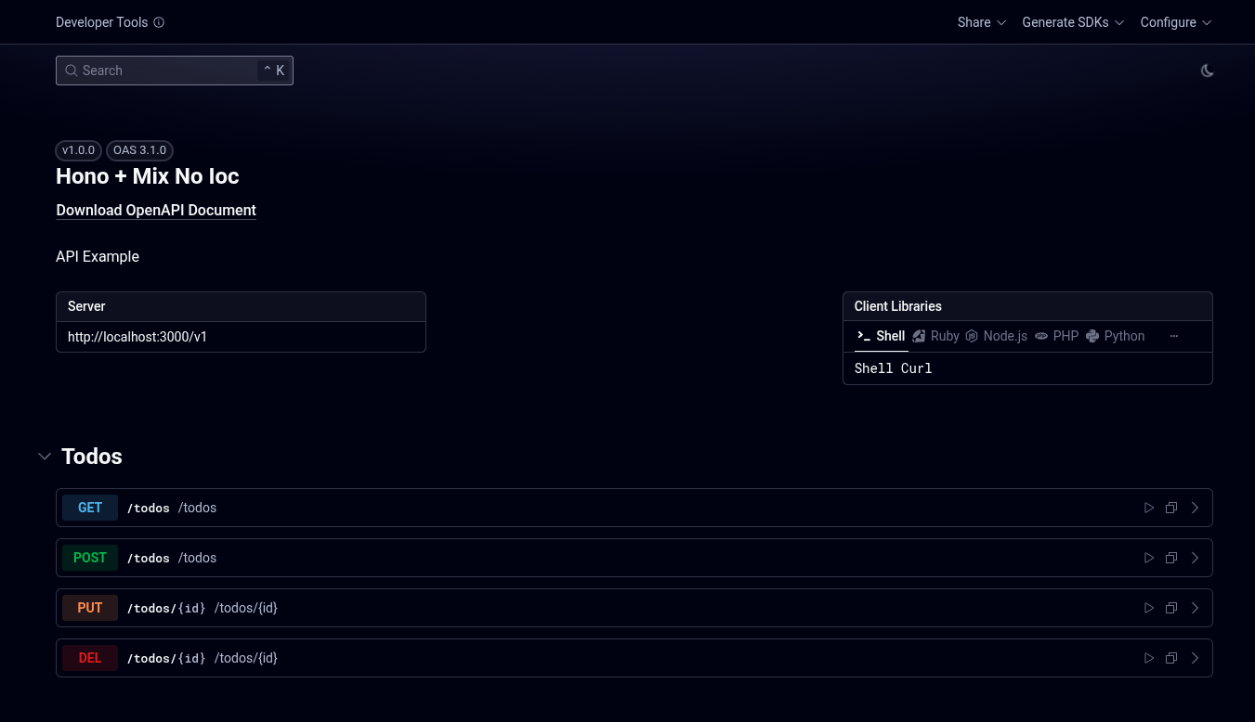Click the Download OpenAPI Document link
The height and width of the screenshot is (722, 1255).
click(156, 210)
